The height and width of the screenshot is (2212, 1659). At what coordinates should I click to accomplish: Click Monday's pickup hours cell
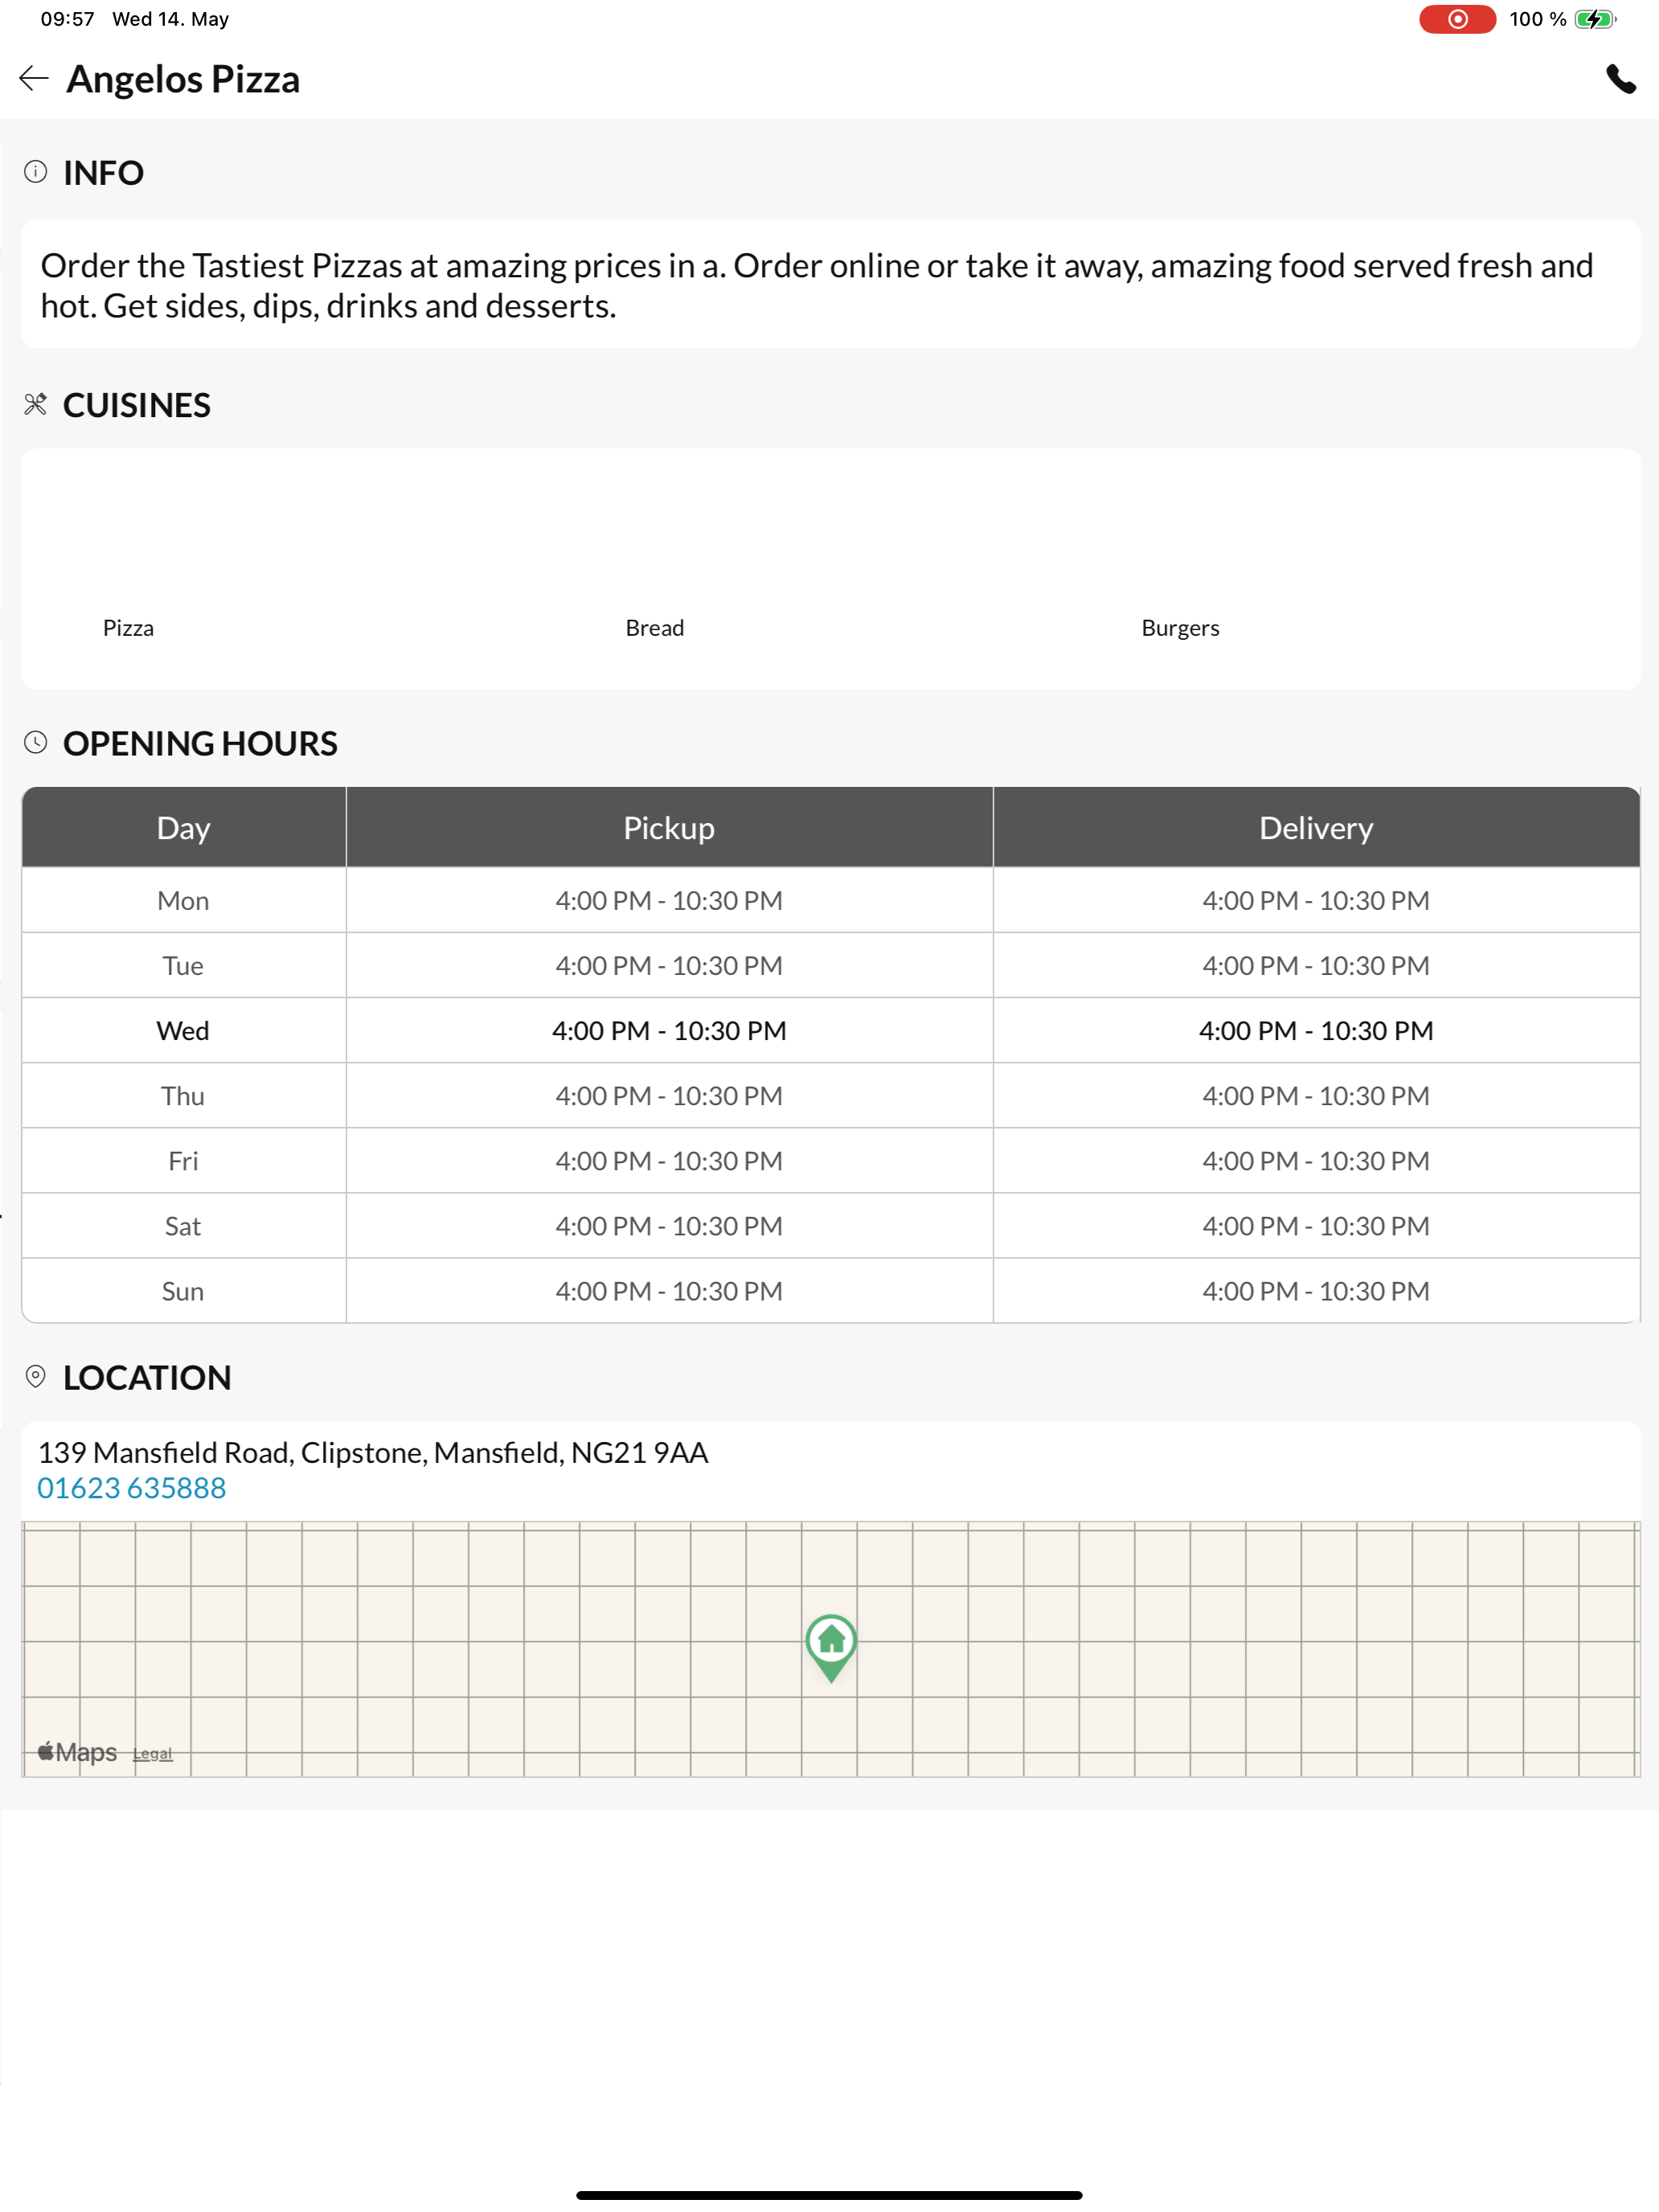669,900
